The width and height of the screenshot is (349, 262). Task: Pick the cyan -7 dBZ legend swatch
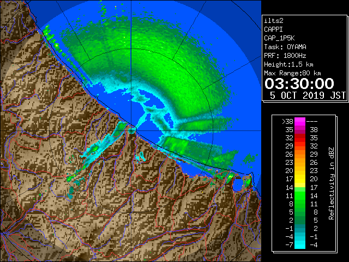(x=300, y=245)
